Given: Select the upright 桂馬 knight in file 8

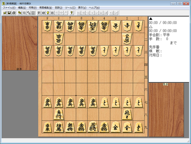Looking at the screenshot, I should pyautogui.click(x=59, y=127).
